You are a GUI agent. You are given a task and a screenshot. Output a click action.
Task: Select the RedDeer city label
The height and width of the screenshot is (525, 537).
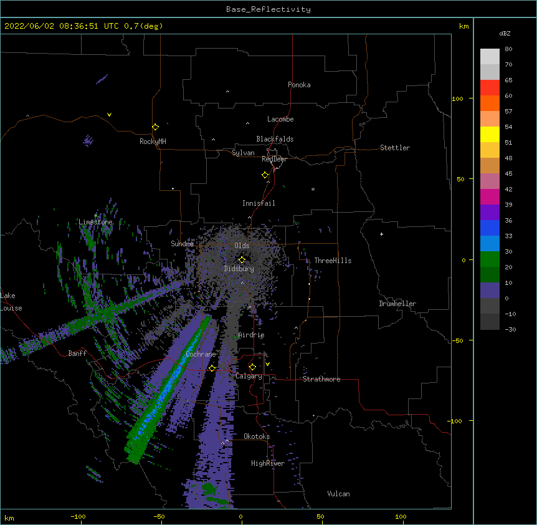tap(274, 159)
